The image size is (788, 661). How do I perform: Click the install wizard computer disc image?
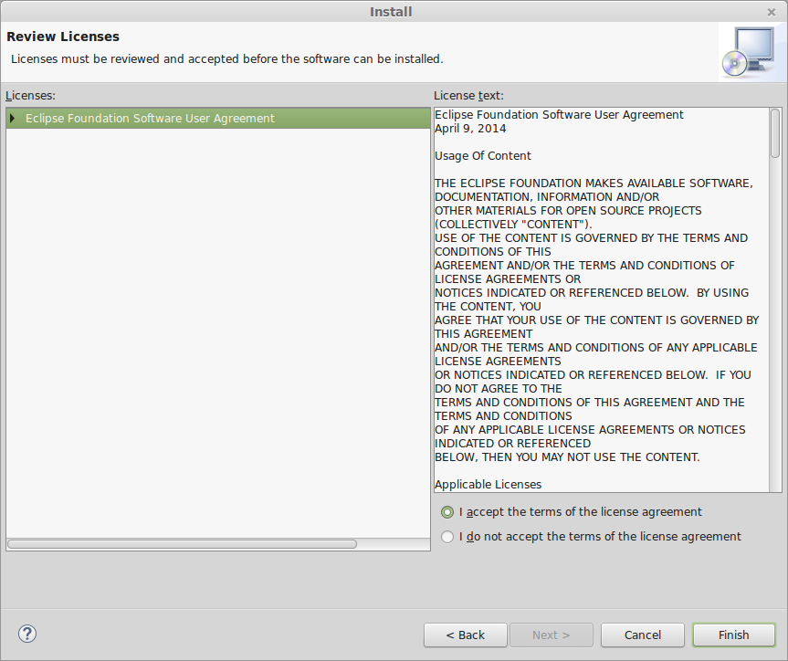(x=750, y=52)
